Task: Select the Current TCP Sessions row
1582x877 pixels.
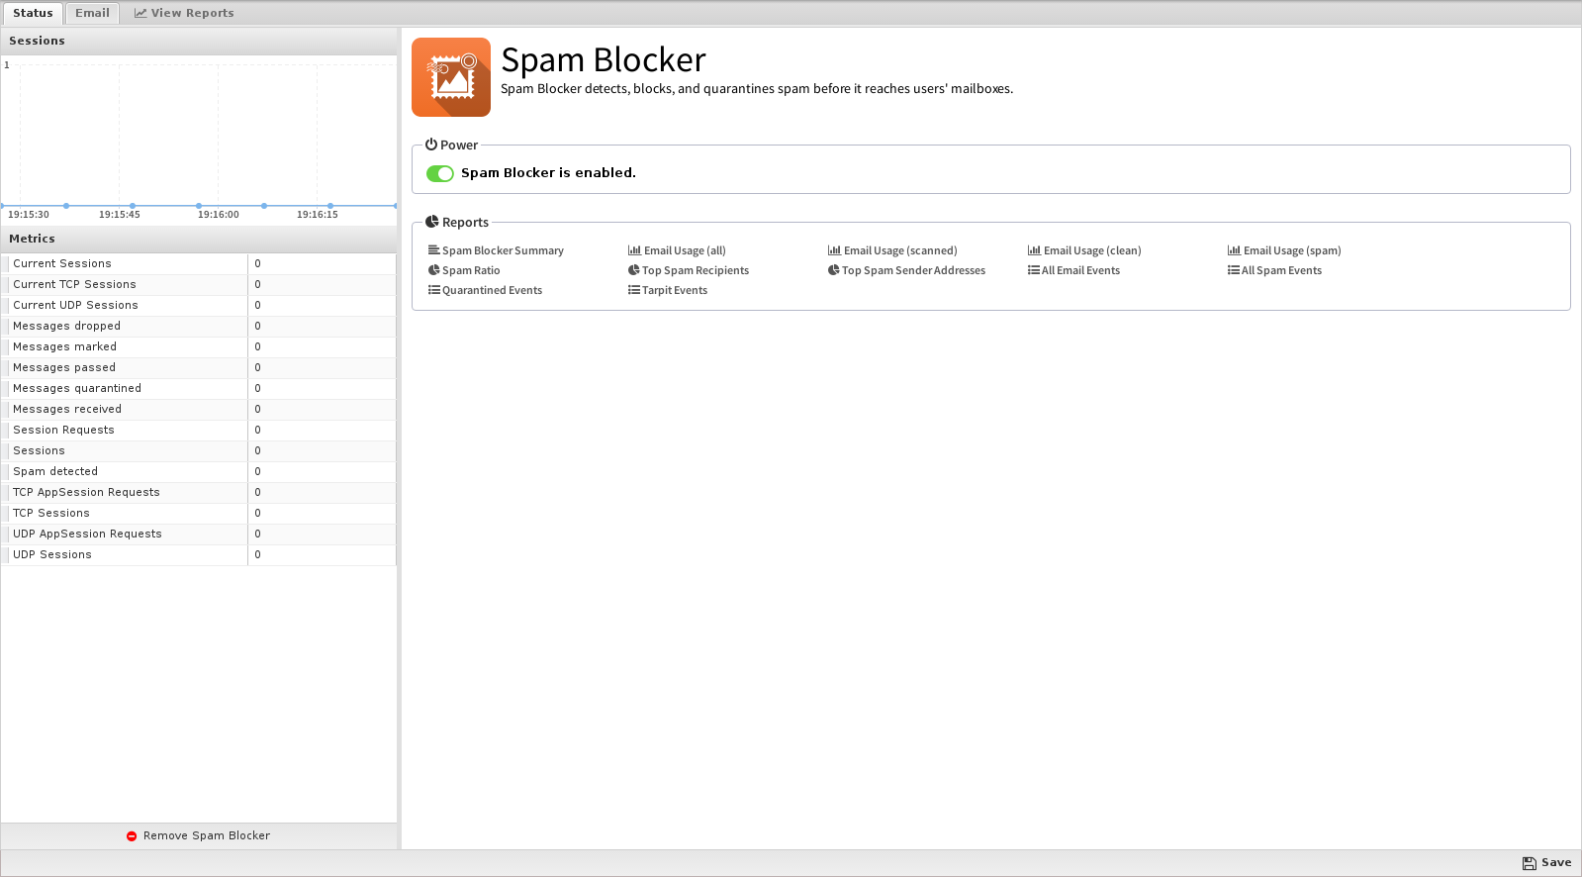Action: click(199, 284)
